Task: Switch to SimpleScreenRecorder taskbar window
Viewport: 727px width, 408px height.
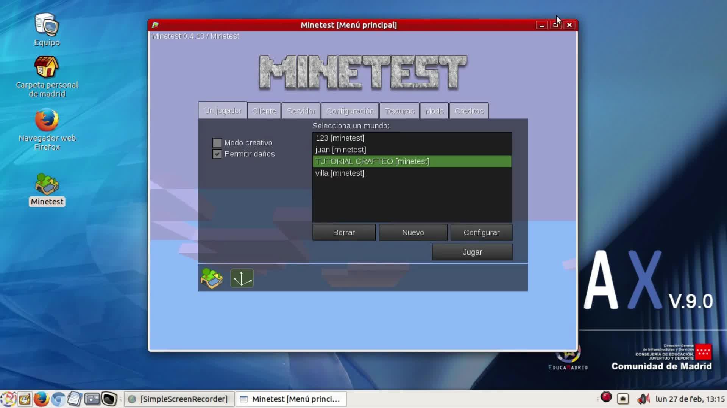Action: (179, 399)
